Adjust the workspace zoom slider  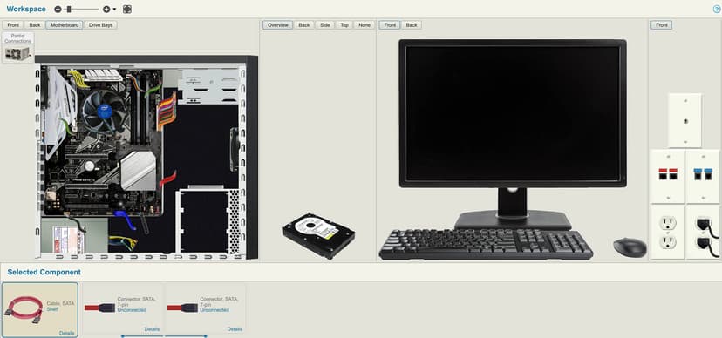pos(69,10)
